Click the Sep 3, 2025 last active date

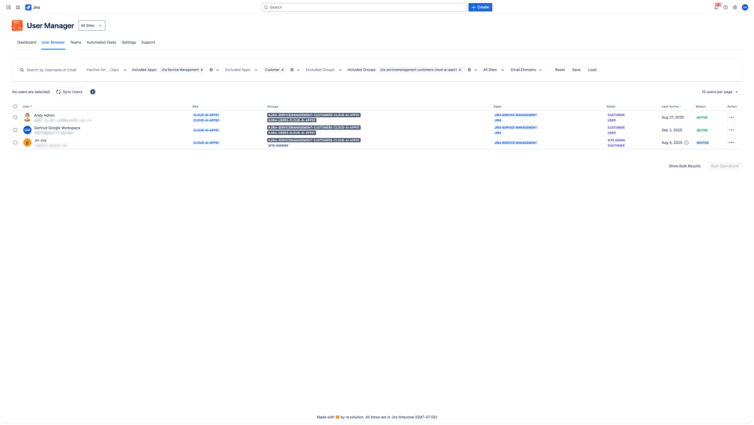tap(672, 129)
